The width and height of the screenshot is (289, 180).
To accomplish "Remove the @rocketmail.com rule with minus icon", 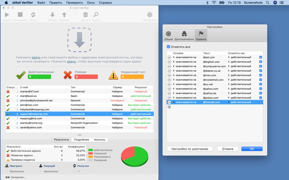I will (x=169, y=80).
